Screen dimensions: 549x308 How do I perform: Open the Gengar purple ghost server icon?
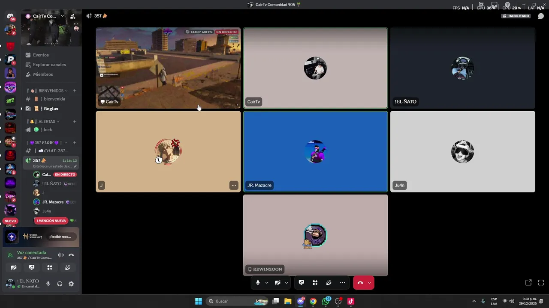[10, 210]
